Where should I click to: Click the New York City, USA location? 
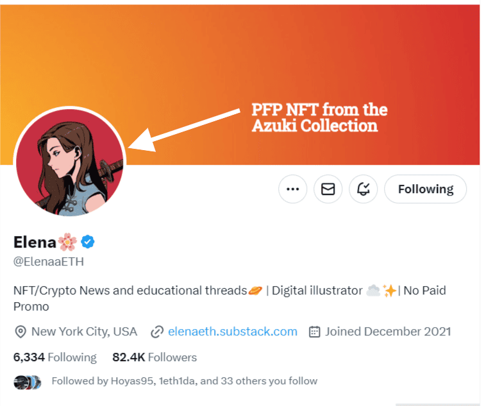point(84,332)
